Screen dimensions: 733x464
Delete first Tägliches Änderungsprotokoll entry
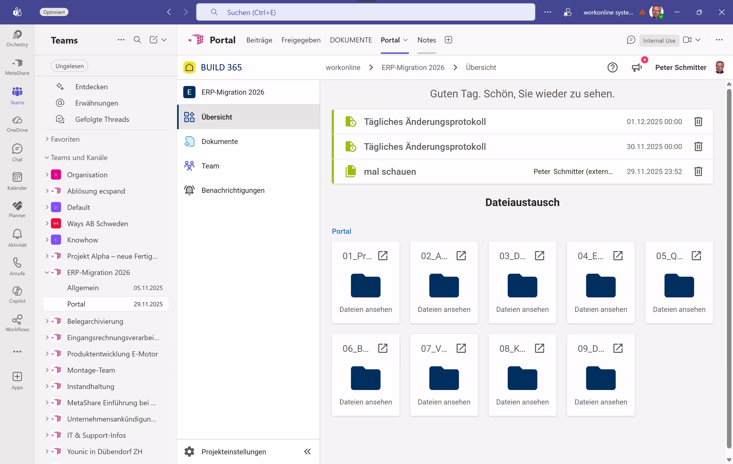[x=698, y=122]
